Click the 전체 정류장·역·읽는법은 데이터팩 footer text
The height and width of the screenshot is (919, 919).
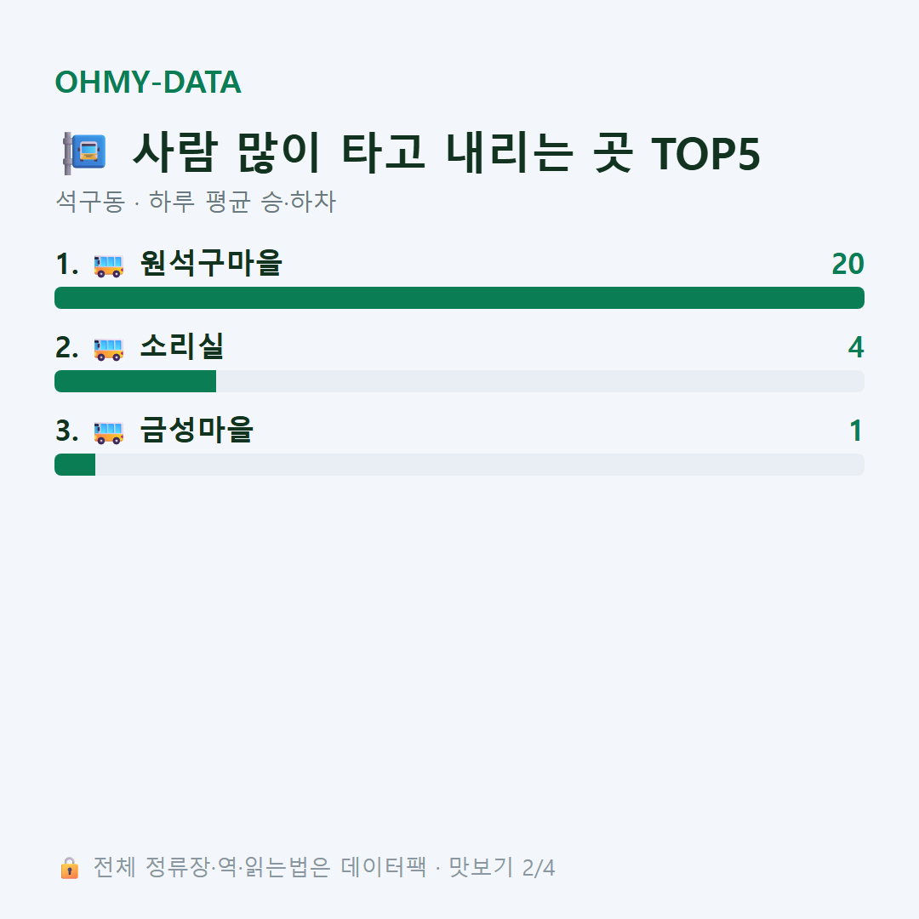260,867
